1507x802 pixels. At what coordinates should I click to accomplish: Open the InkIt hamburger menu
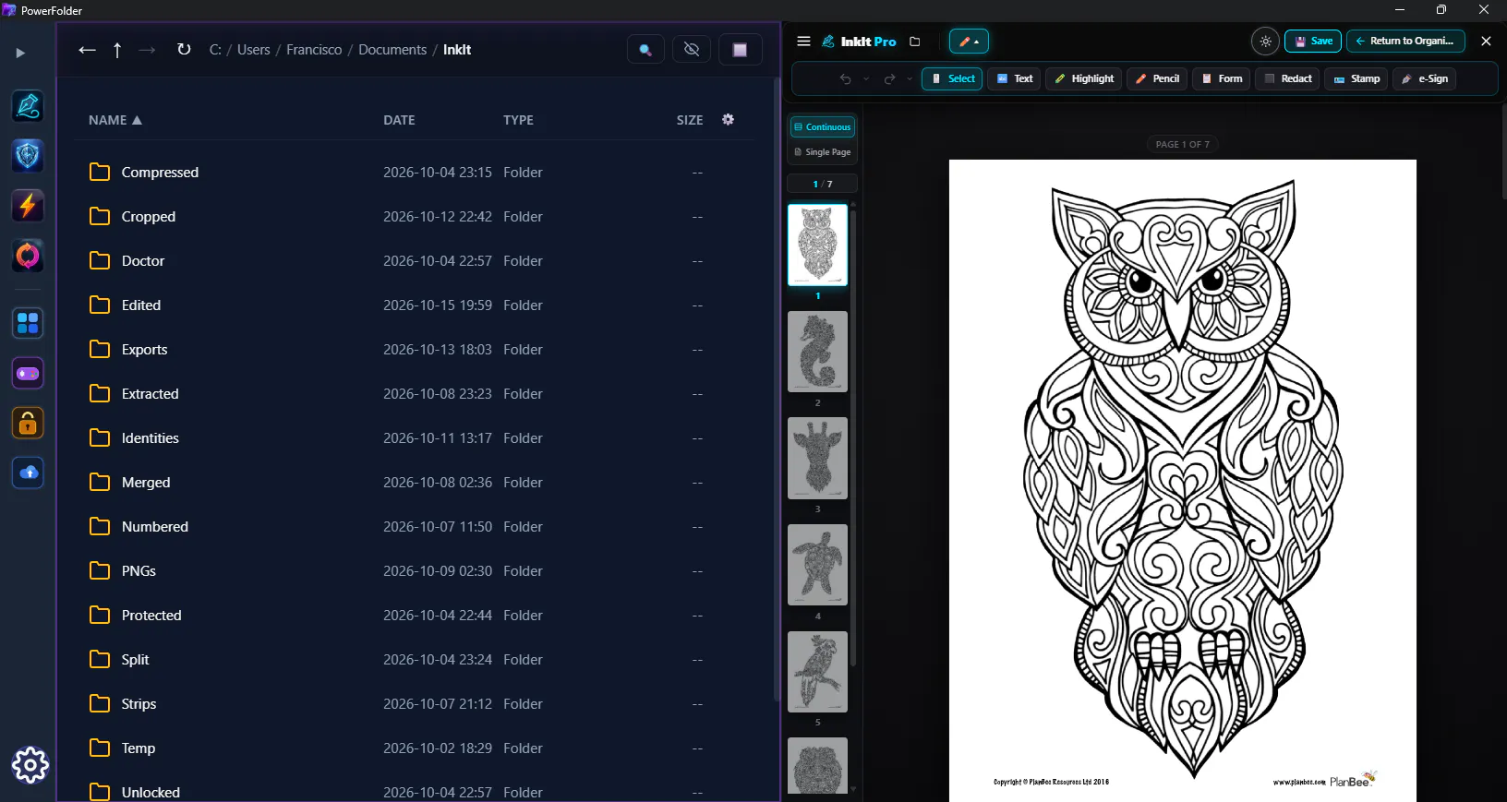[x=803, y=42]
